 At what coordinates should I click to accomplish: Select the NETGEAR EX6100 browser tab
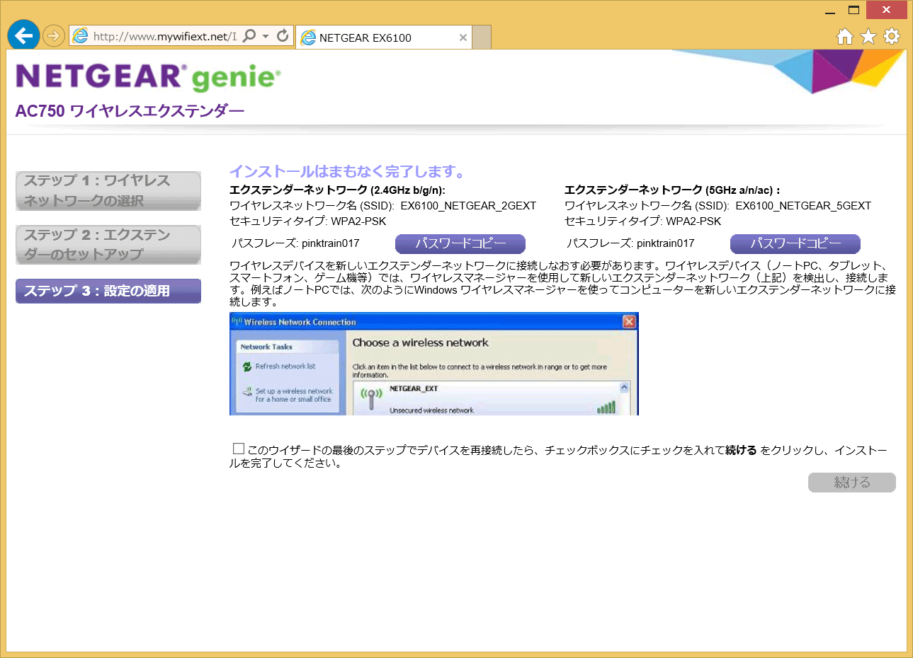click(x=375, y=37)
